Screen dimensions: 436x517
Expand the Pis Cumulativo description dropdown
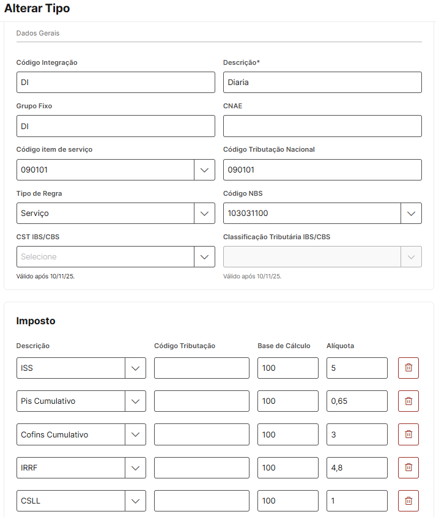point(135,401)
